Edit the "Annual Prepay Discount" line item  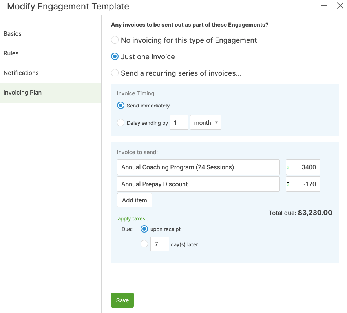click(x=198, y=184)
